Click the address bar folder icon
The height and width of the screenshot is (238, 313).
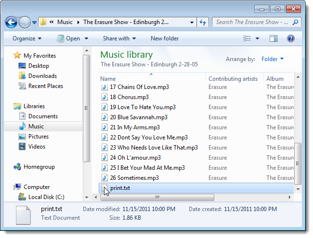coord(43,22)
